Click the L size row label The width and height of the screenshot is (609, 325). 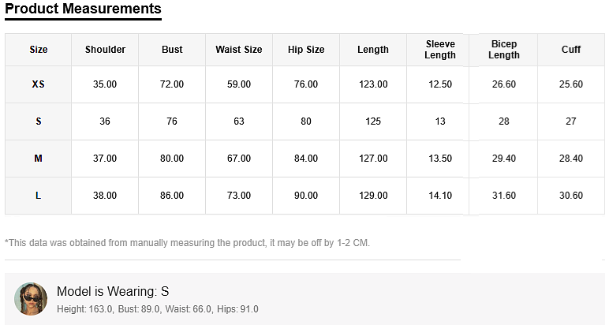pos(38,196)
